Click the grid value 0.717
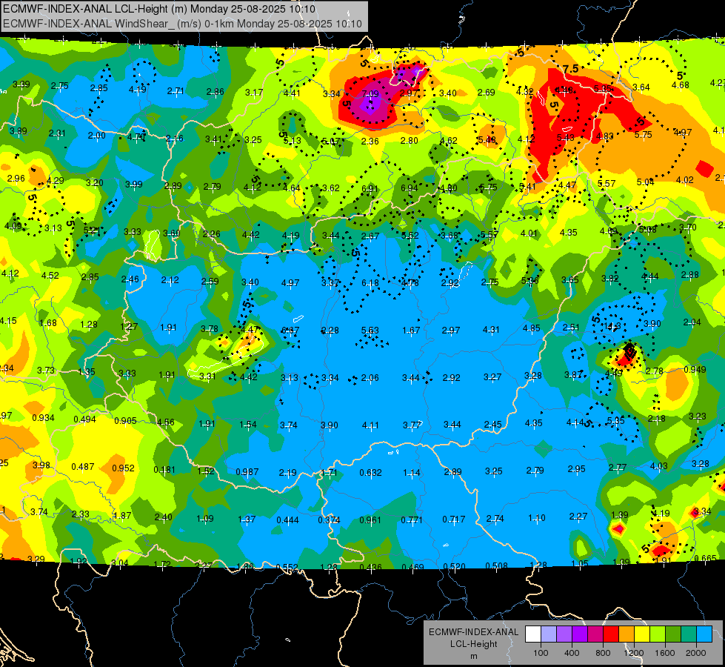Screen dimensions: 725x667 tap(453, 520)
